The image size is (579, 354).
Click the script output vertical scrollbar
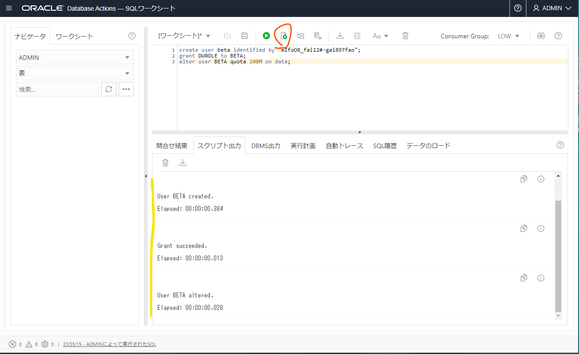click(x=558, y=256)
